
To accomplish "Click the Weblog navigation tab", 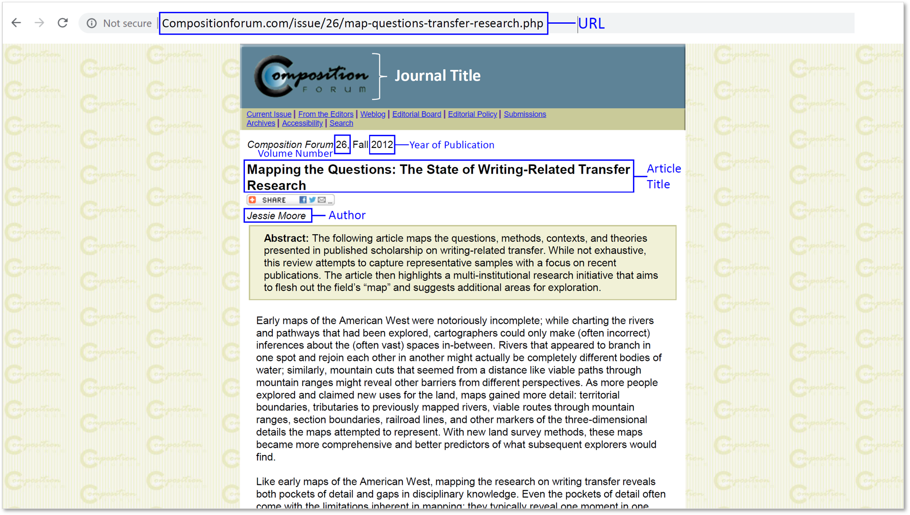I will click(371, 114).
